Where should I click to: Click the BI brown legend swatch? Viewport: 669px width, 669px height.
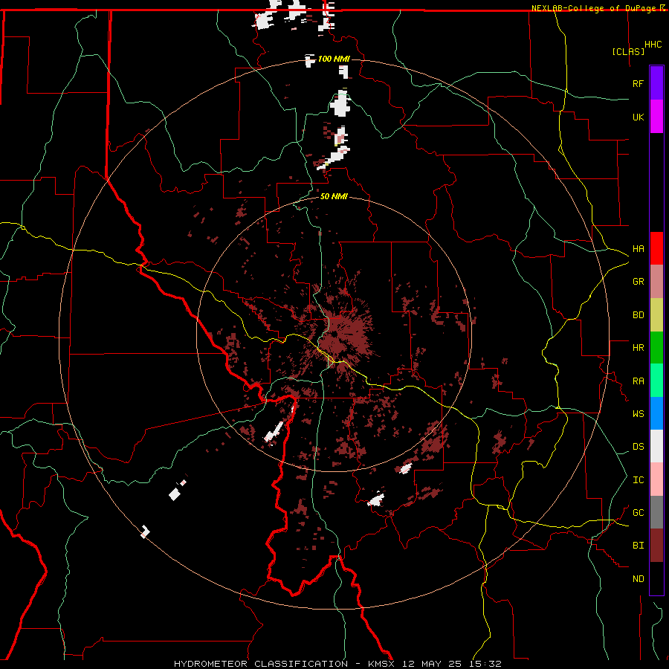tap(656, 546)
